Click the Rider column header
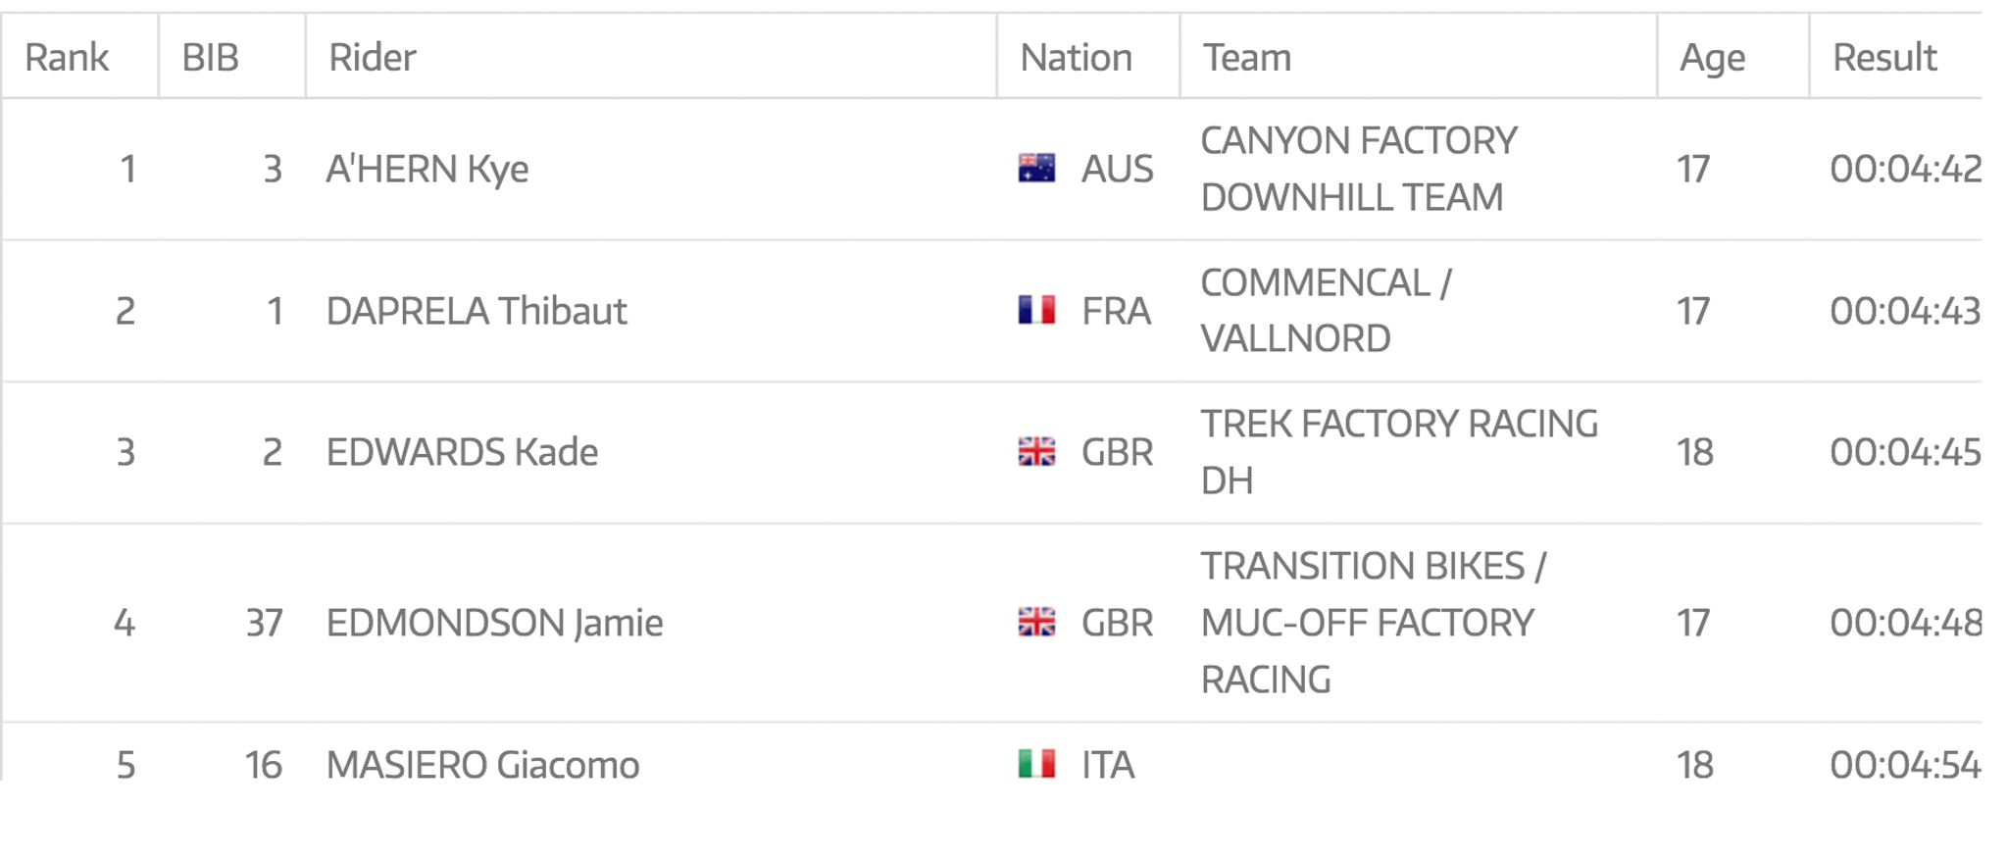The image size is (2008, 860). point(373,57)
